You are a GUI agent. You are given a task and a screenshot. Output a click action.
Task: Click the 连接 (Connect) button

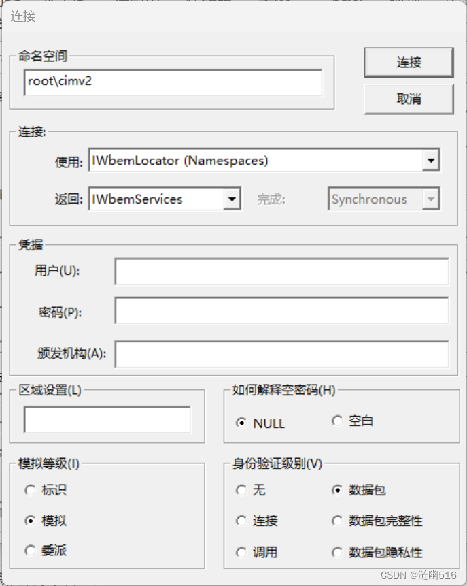click(409, 63)
